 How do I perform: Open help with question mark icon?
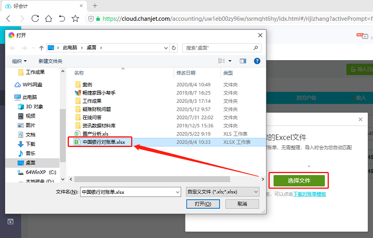point(257,61)
